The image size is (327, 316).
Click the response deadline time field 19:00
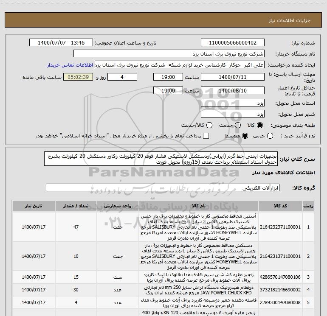pos(168,77)
